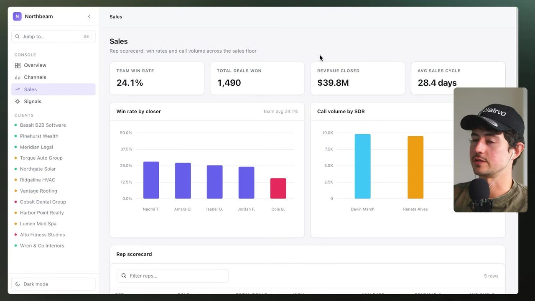
Task: Click the Sales trend icon
Action: click(x=18, y=89)
